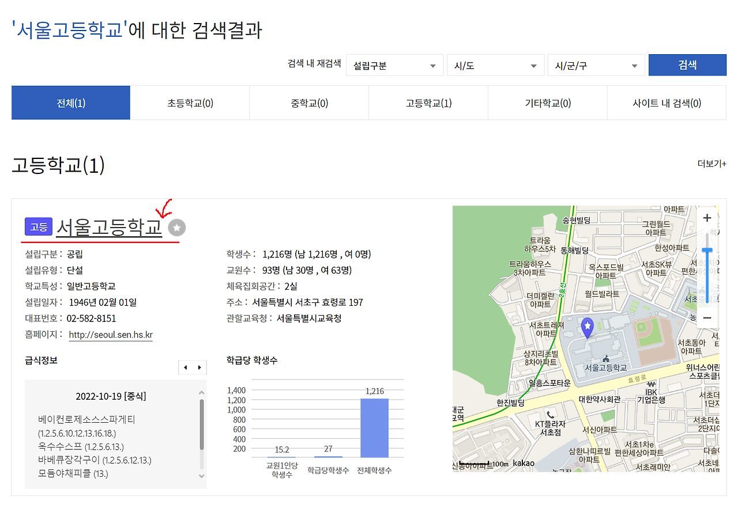
Task: Click the 교원1인당 학생수 bar in the chart
Action: coord(282,457)
